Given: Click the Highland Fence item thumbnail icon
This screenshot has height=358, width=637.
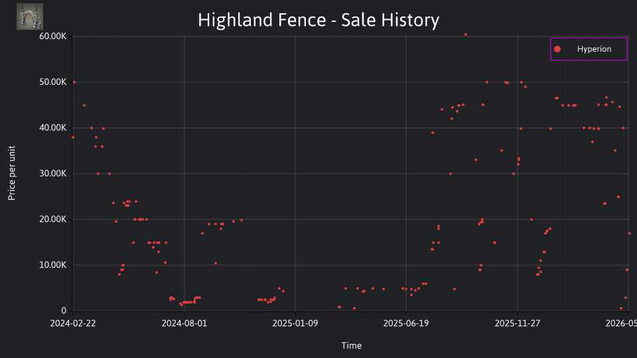Looking at the screenshot, I should [x=30, y=17].
